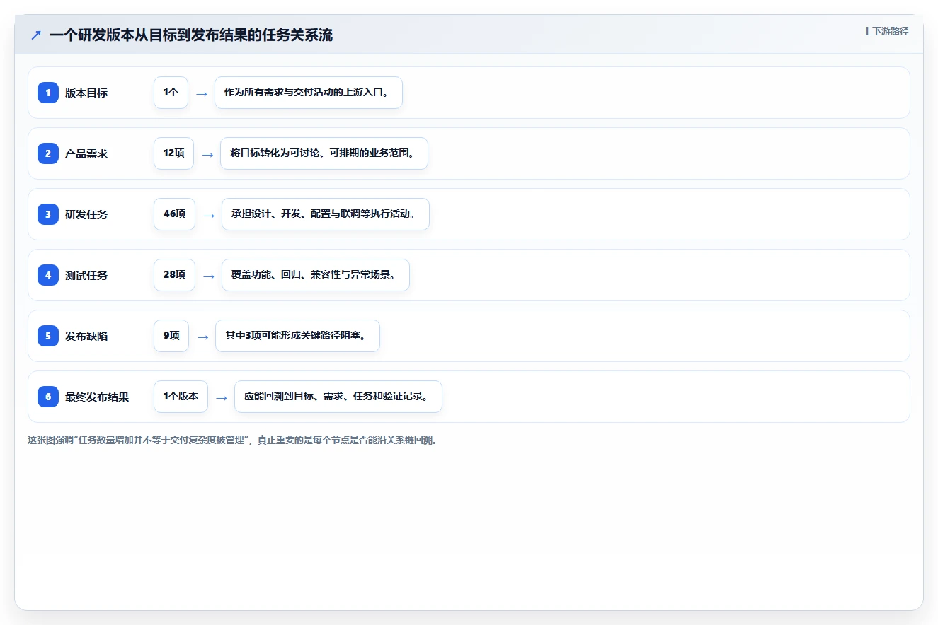Click the arrow icon beside the title
The width and height of the screenshot is (938, 625).
click(36, 35)
